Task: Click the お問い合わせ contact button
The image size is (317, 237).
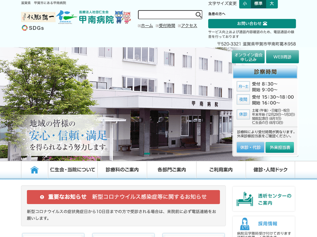Action: (252, 23)
